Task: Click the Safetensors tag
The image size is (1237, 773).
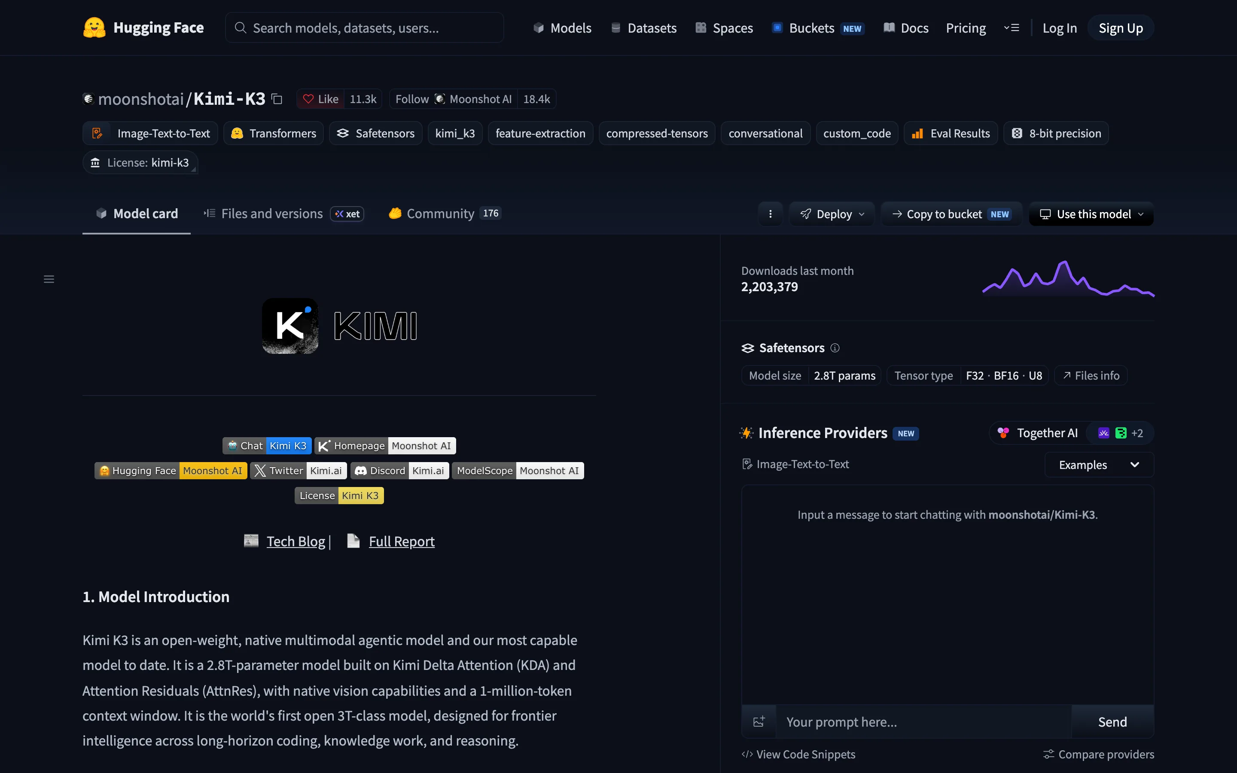Action: pyautogui.click(x=376, y=134)
